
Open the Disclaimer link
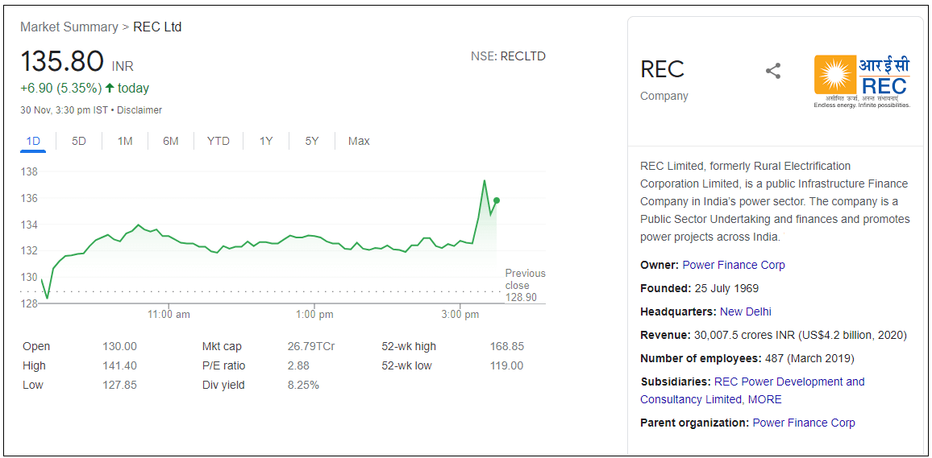tap(139, 110)
